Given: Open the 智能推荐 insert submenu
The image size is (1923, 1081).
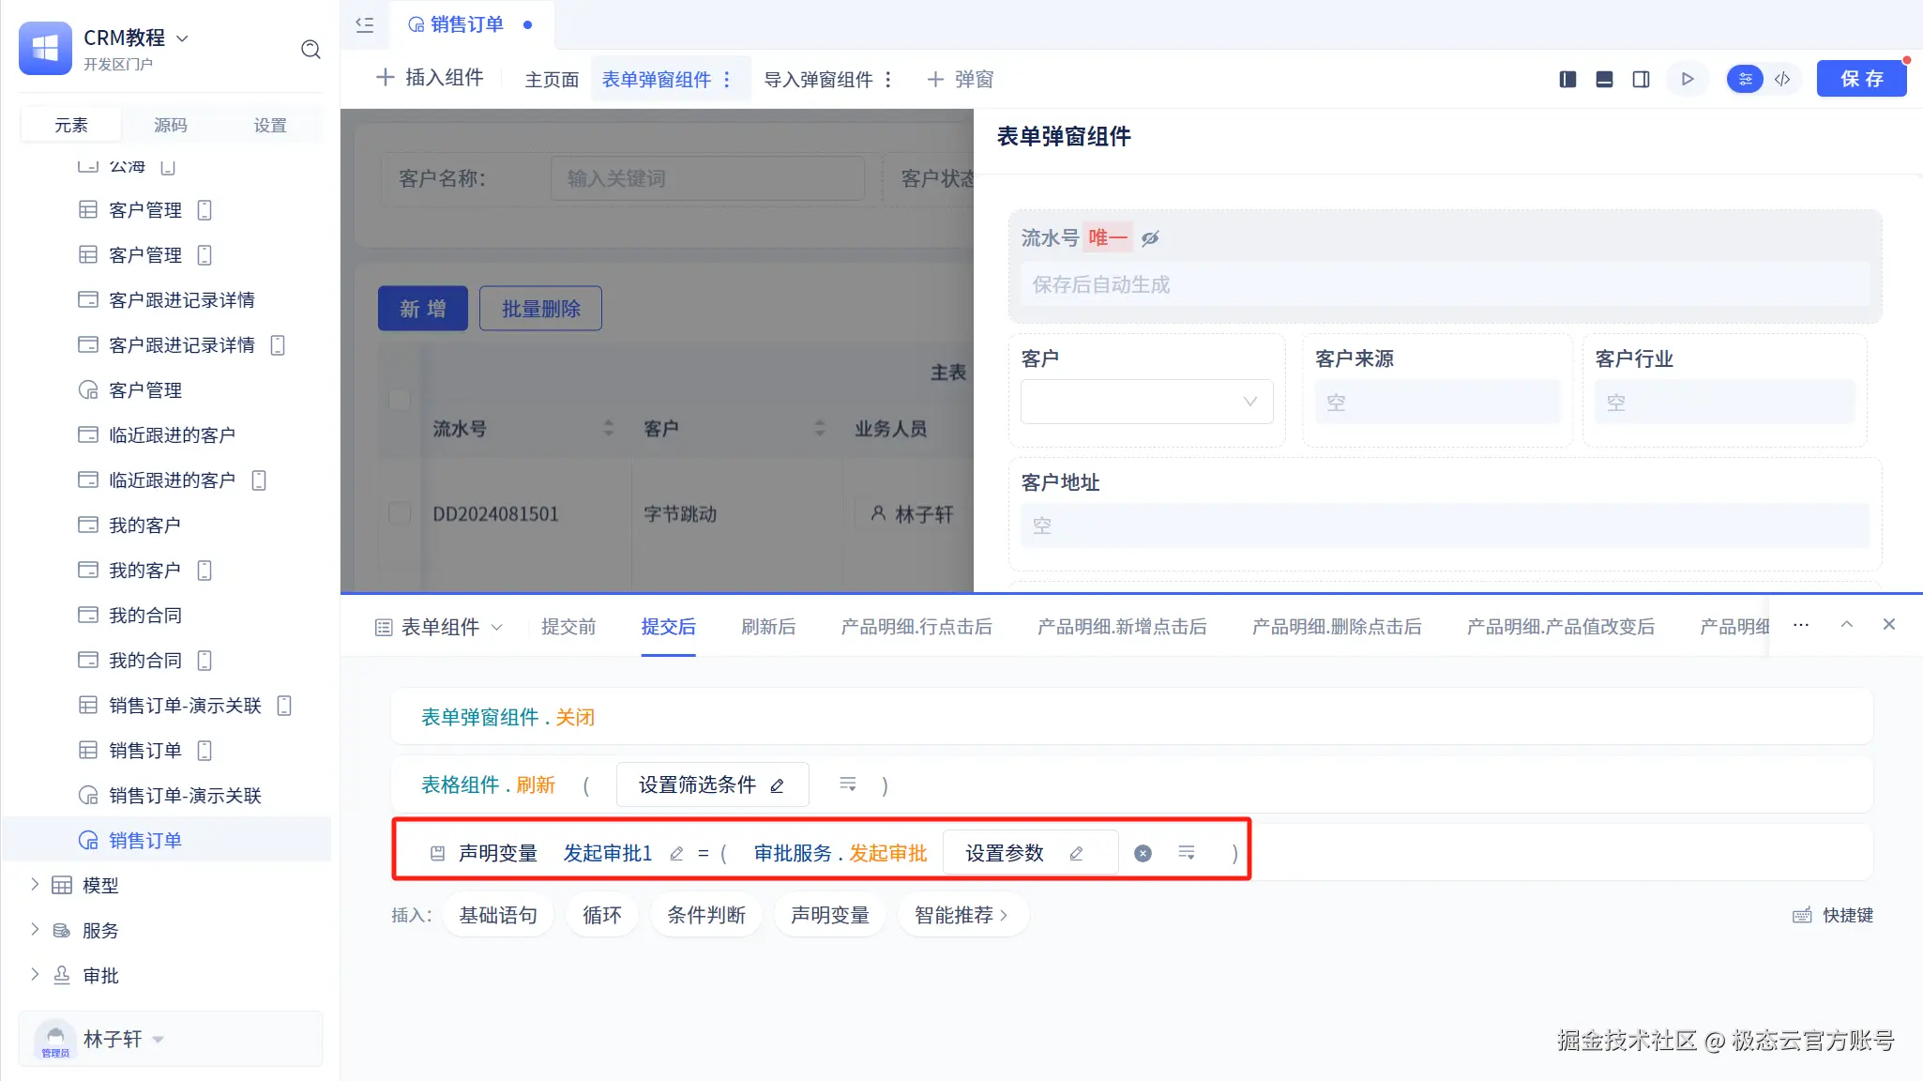Looking at the screenshot, I should pyautogui.click(x=961, y=915).
